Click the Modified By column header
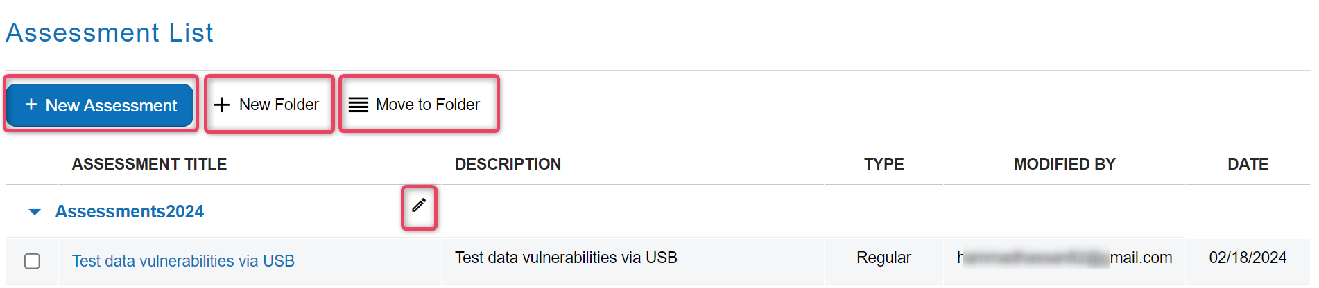This screenshot has width=1319, height=288. (1064, 164)
